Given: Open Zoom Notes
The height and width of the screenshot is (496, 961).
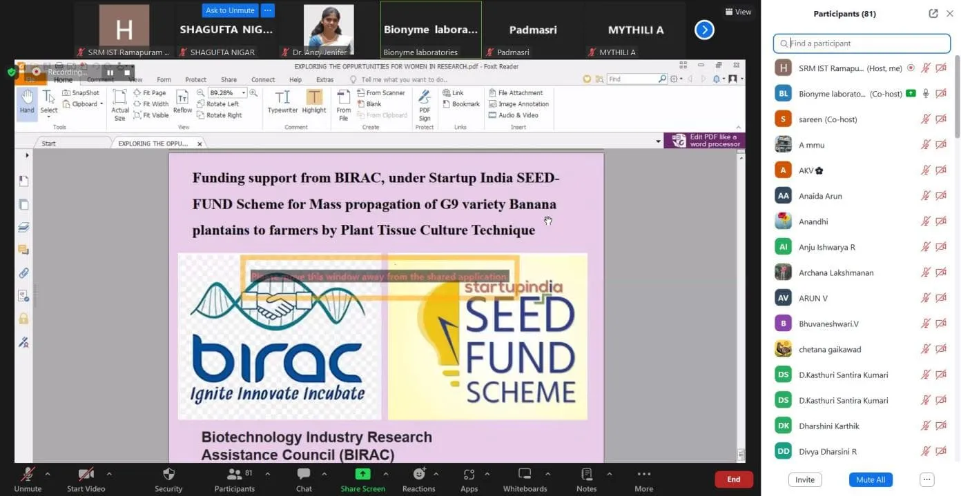Looking at the screenshot, I should [586, 480].
